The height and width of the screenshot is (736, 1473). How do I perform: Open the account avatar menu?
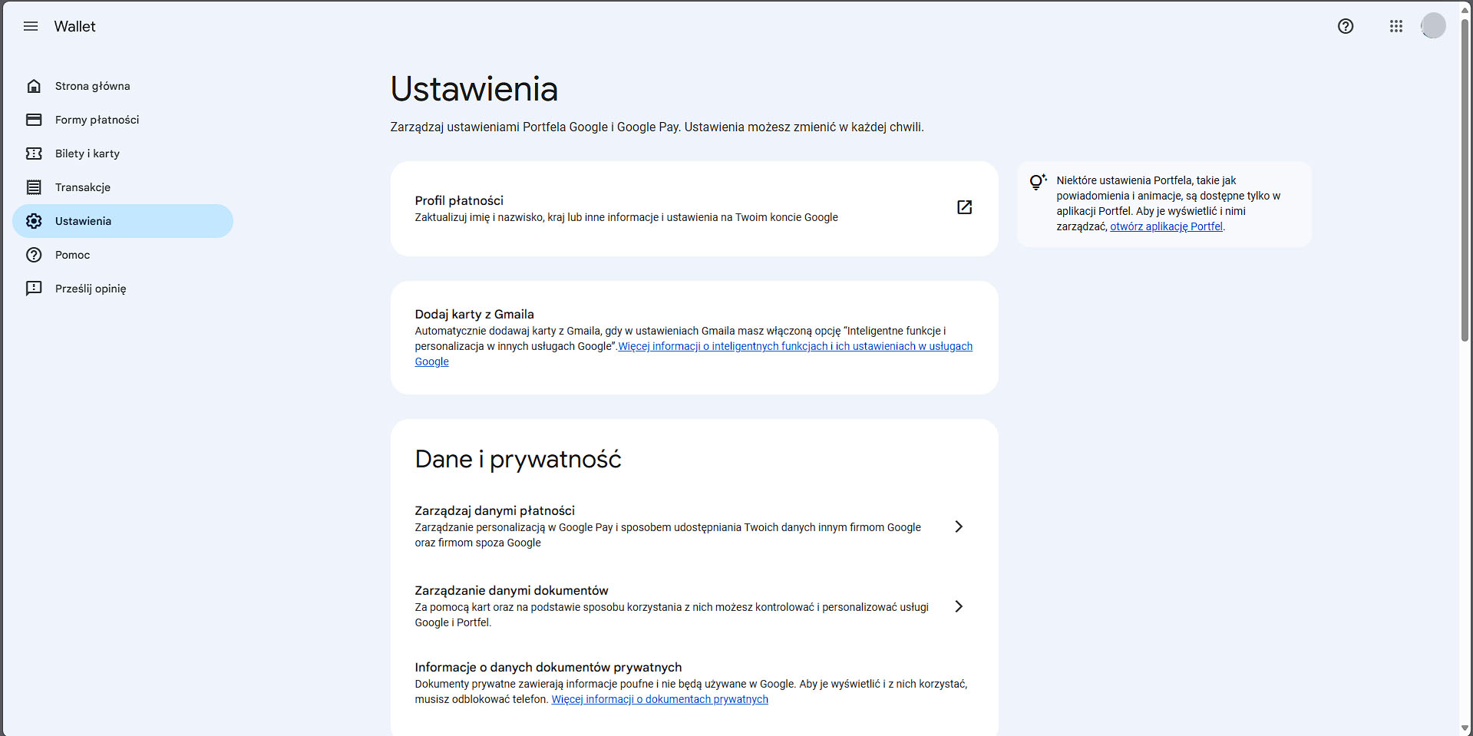(1433, 25)
